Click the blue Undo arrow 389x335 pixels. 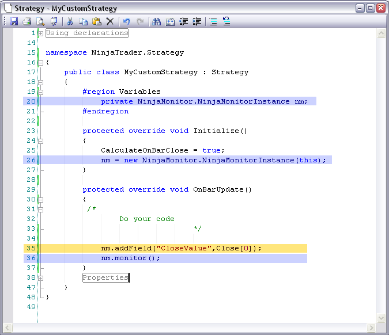pos(127,21)
